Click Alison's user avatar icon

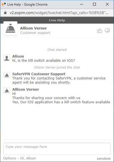click(7, 58)
